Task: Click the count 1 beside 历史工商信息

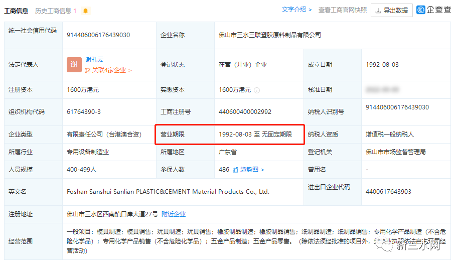Action: tap(75, 11)
